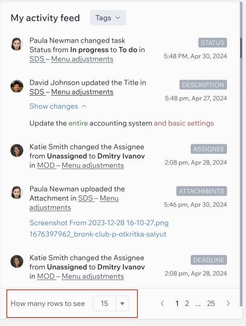Open the Tags filter dropdown

(108, 18)
